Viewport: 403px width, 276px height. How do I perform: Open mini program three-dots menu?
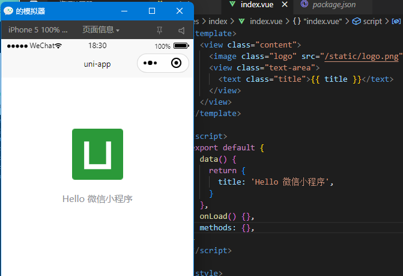tap(150, 63)
